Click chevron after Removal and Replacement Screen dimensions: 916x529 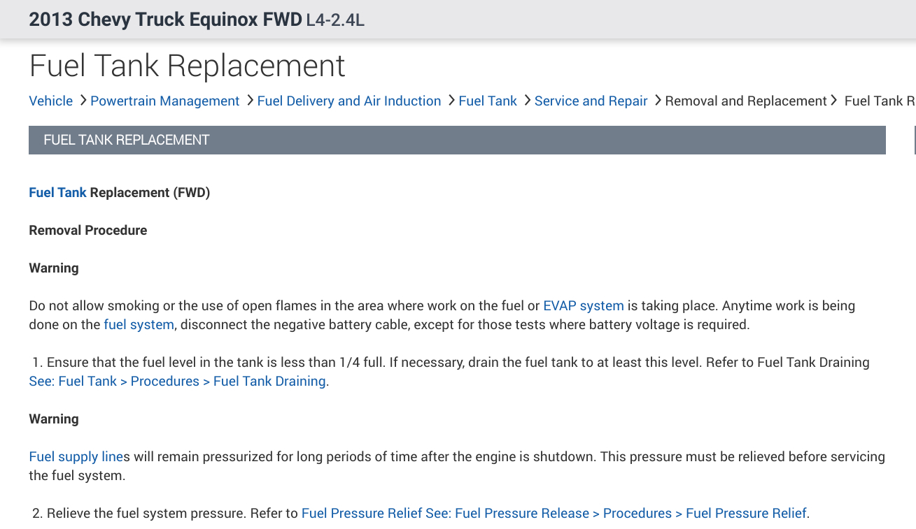tap(833, 101)
